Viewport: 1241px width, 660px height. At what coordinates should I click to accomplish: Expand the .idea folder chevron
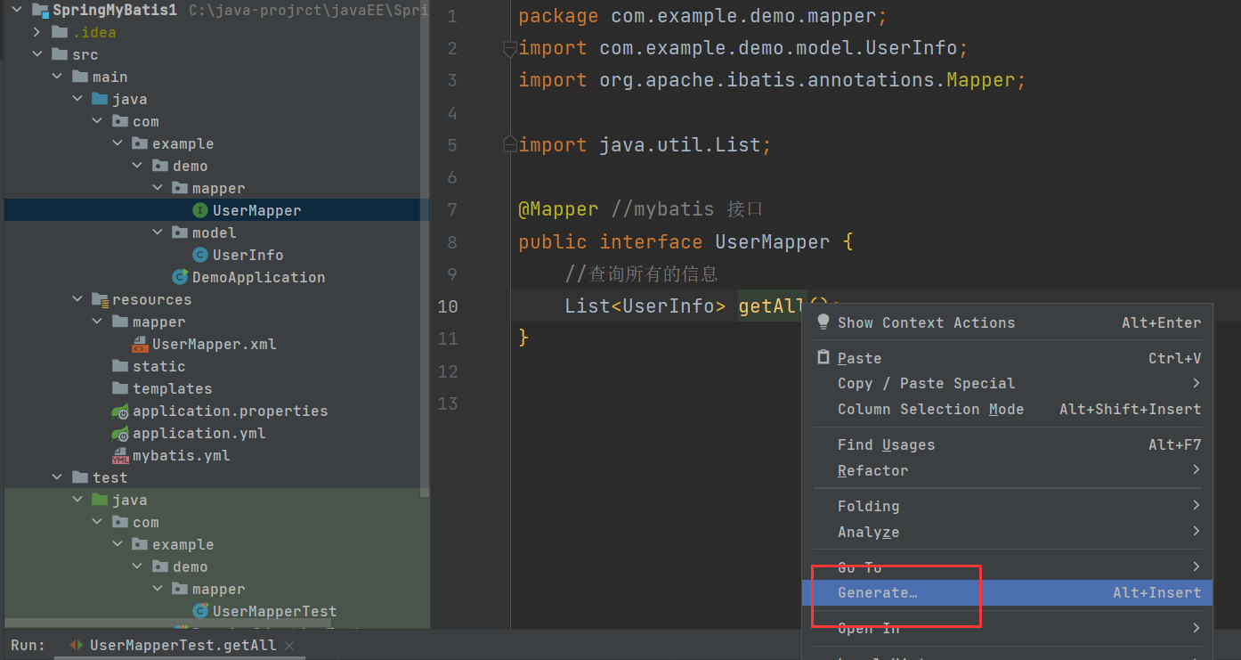36,32
